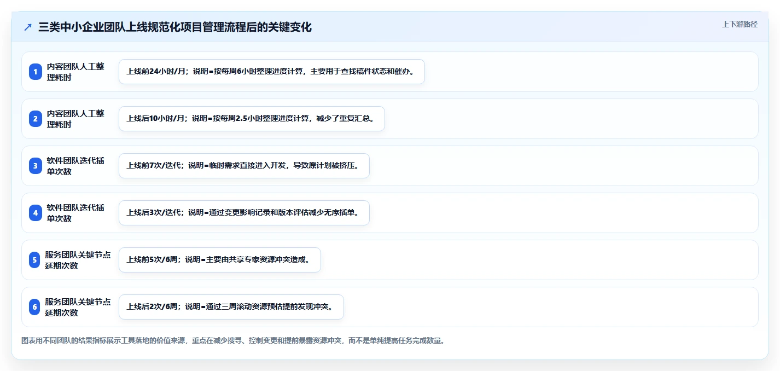Click the number 4 badge
Viewport: 780px width, 371px height.
(x=36, y=213)
